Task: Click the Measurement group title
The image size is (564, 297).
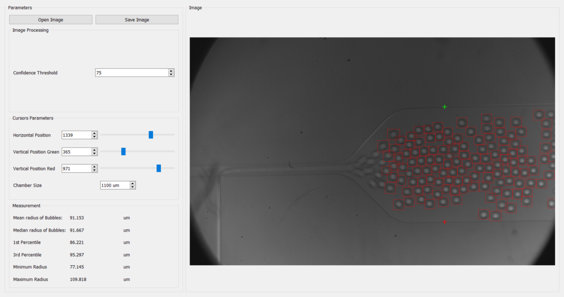Action: point(26,206)
